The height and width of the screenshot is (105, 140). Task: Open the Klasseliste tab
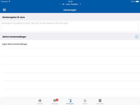pyautogui.click(x=100, y=101)
